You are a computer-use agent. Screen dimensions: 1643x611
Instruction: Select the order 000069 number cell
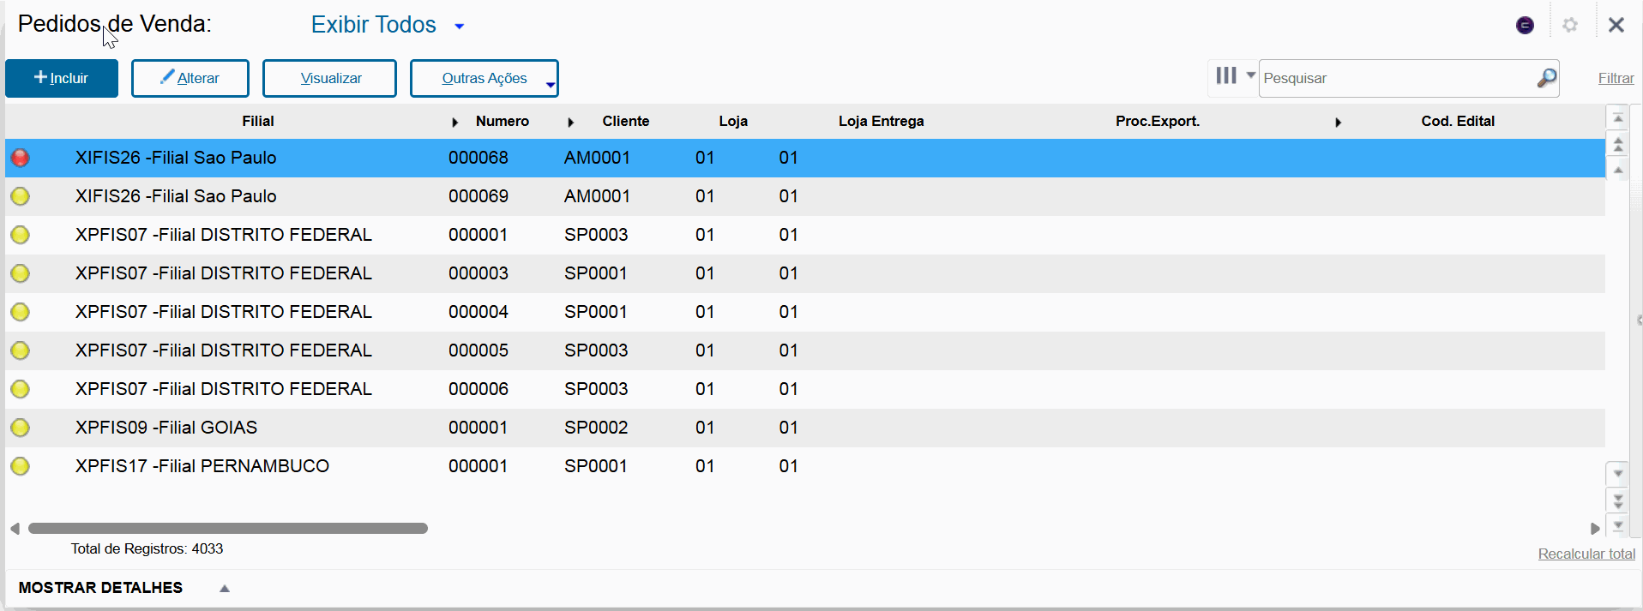[478, 196]
